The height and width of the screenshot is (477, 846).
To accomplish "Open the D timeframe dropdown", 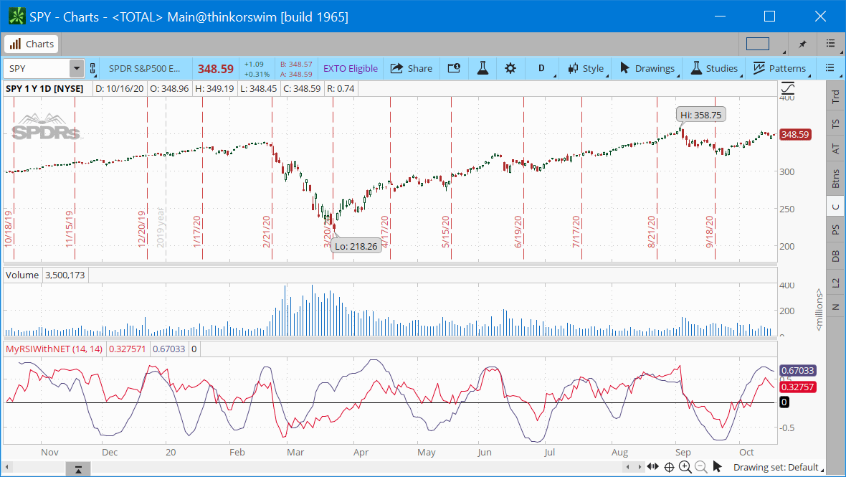I will tap(542, 68).
